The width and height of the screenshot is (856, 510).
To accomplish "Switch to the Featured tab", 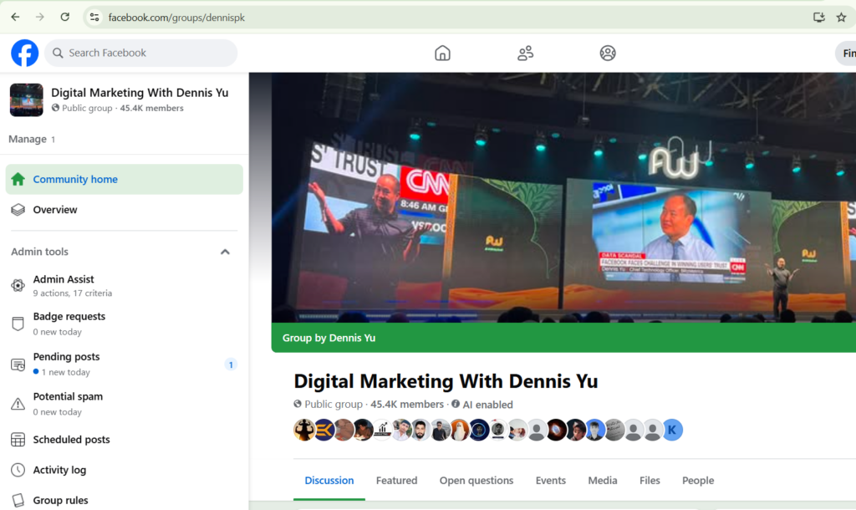I will pos(396,481).
